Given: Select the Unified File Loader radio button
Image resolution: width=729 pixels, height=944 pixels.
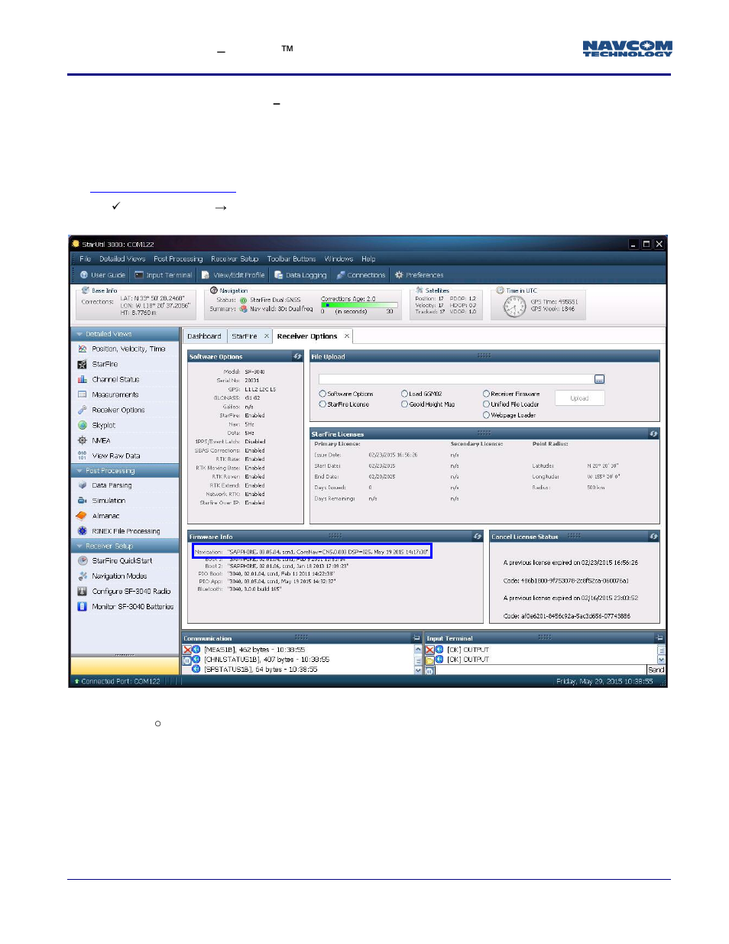Looking at the screenshot, I should pyautogui.click(x=486, y=404).
